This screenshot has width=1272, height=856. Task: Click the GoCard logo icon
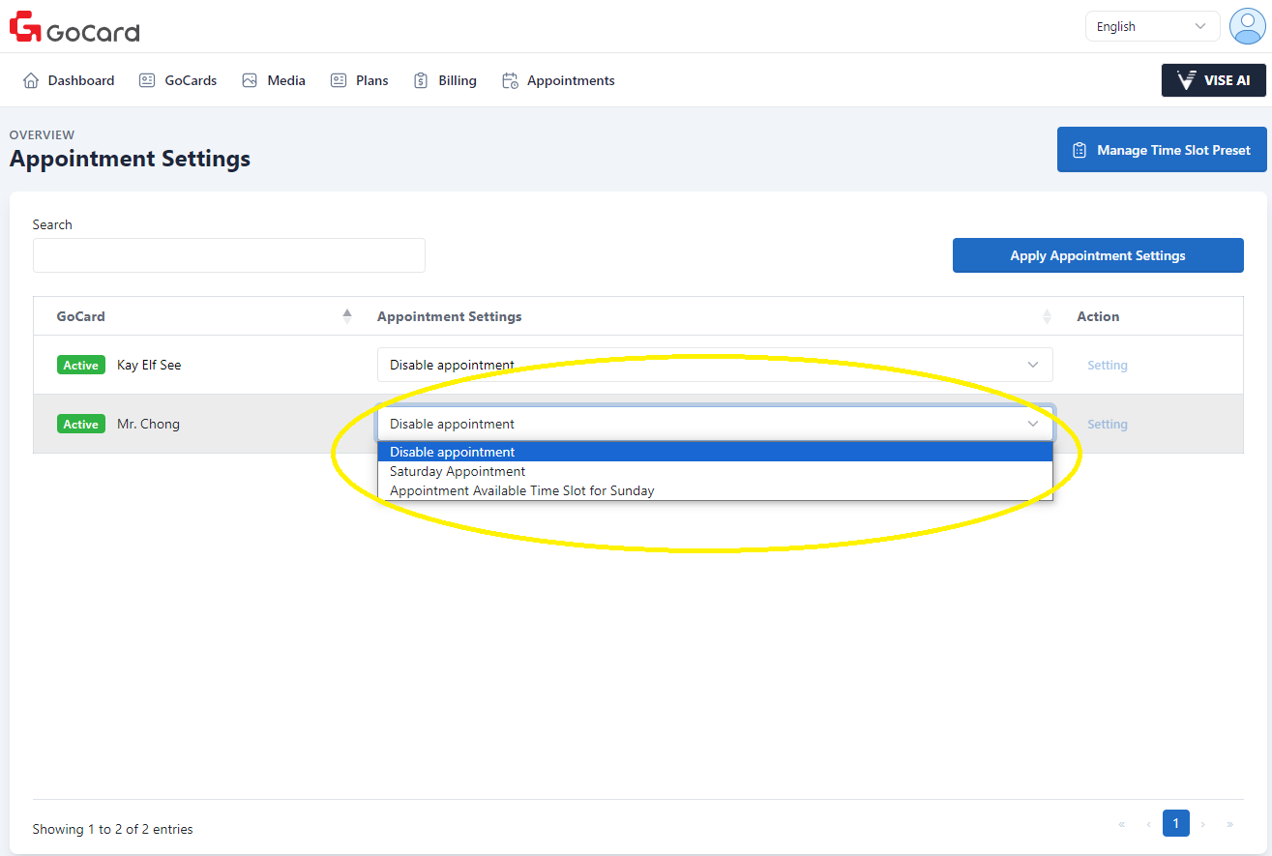tap(25, 27)
